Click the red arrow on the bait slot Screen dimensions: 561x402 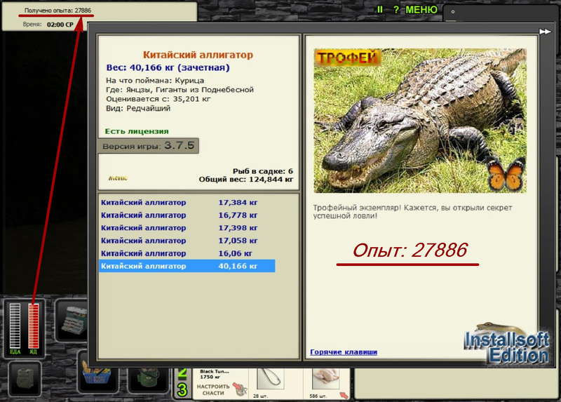click(x=344, y=395)
